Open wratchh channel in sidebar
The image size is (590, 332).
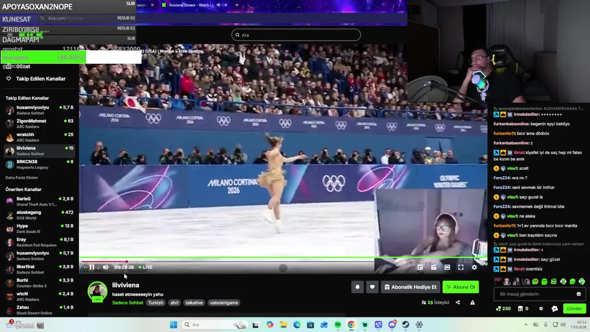pyautogui.click(x=39, y=137)
